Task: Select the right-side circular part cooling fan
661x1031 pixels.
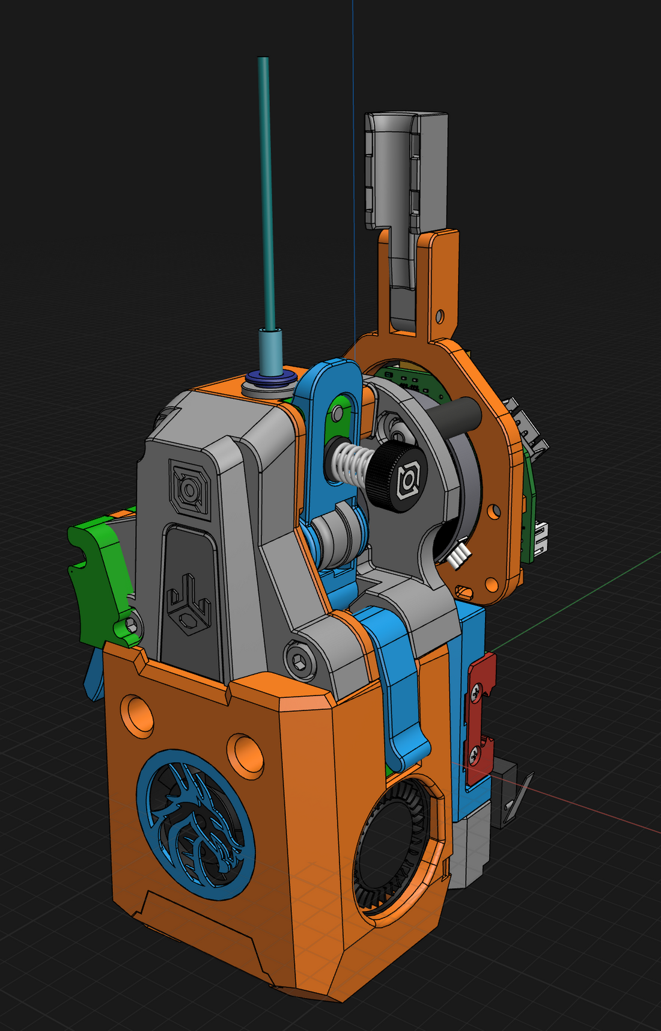Action: coord(397,848)
